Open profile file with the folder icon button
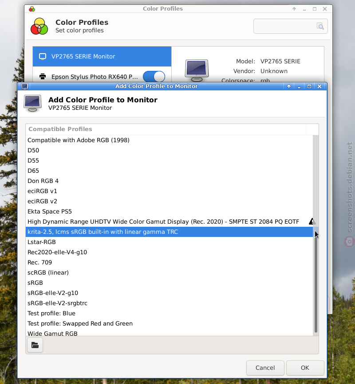 pyautogui.click(x=35, y=345)
